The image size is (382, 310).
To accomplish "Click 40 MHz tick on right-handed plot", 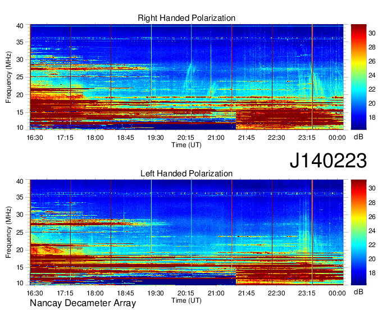I will (x=20, y=26).
